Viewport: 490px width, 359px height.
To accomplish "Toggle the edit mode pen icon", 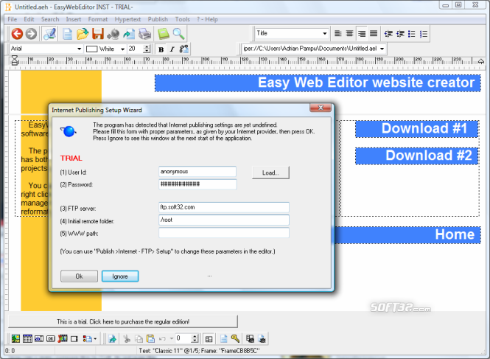I will tap(49, 34).
